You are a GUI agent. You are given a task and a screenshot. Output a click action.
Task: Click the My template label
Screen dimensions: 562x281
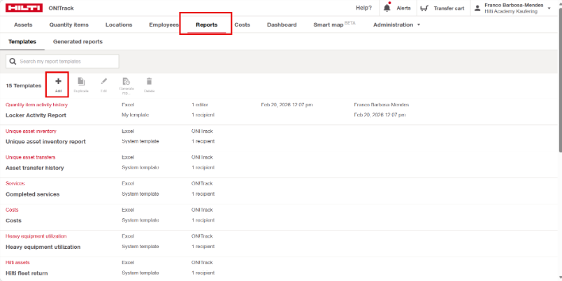[x=135, y=115]
